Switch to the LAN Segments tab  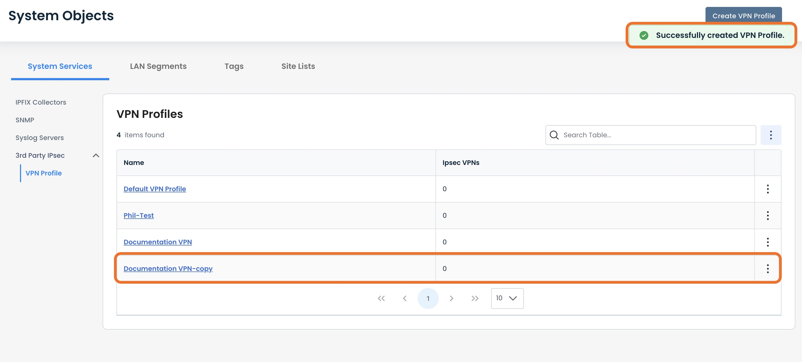coord(158,66)
